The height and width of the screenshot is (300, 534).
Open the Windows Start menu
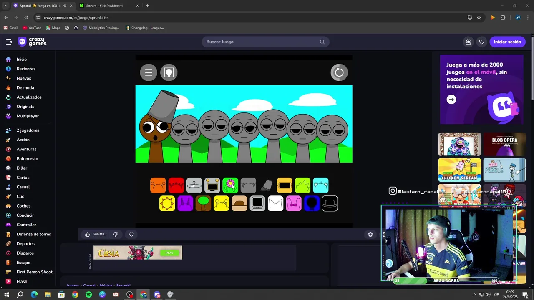[x=6, y=295]
